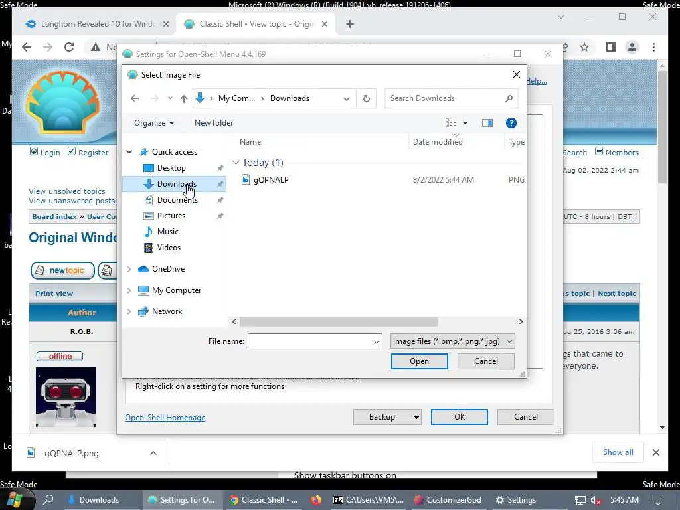Viewport: 680px width, 510px height.
Task: Select the gQPNALP PNG file
Action: tap(271, 179)
